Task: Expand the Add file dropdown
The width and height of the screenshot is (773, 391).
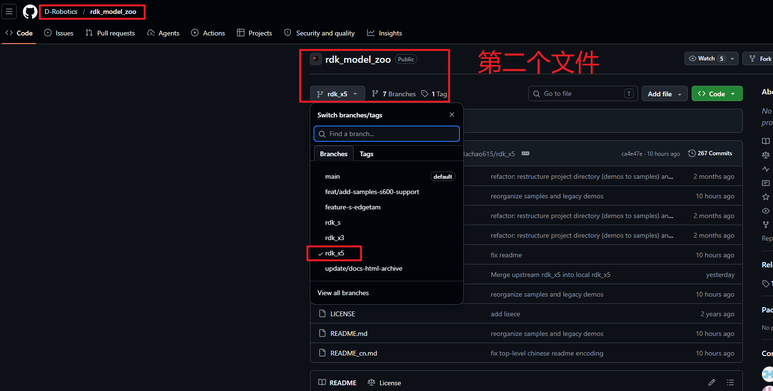Action: (x=664, y=94)
